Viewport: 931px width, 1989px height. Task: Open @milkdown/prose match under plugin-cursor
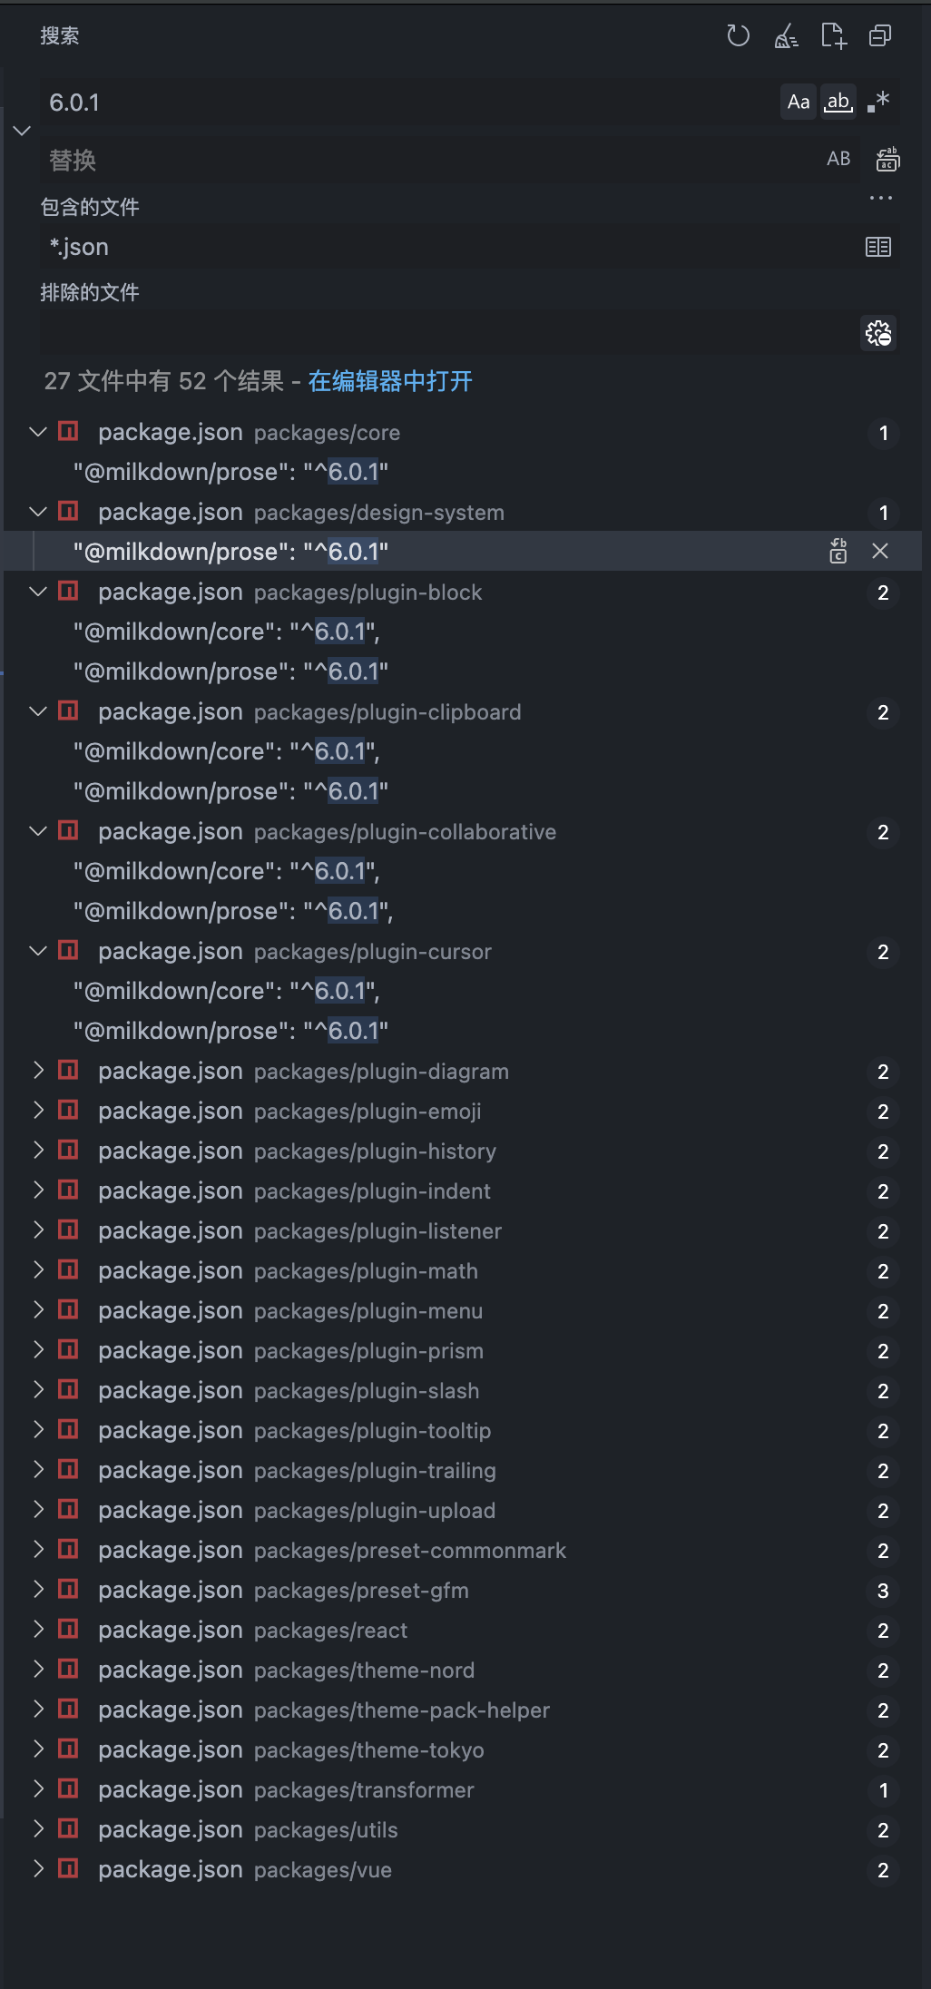pyautogui.click(x=231, y=1031)
